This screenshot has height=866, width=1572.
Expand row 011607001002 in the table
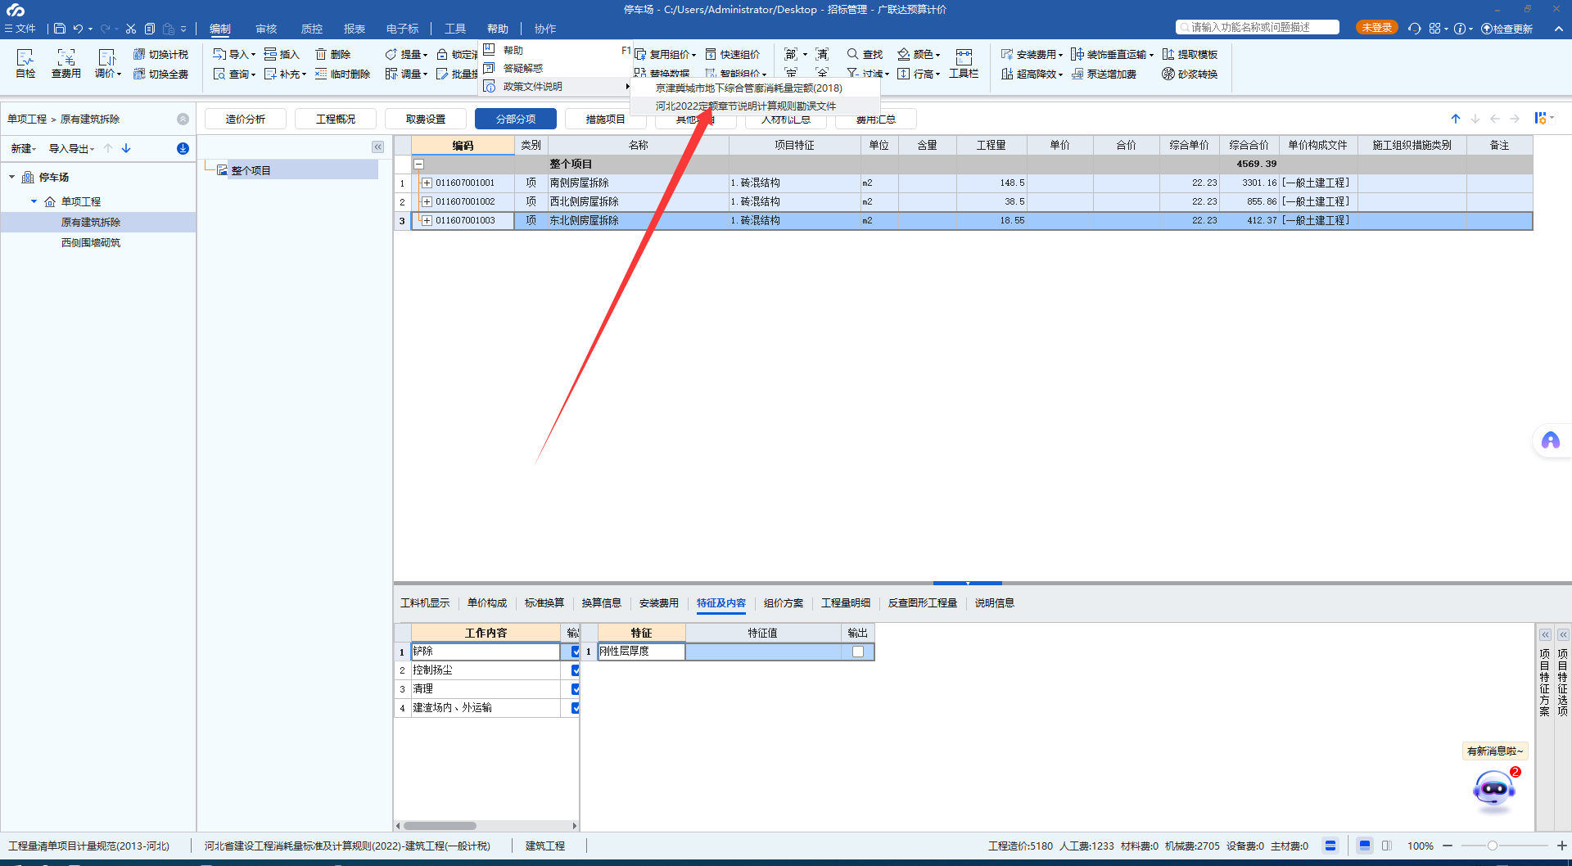[427, 201]
